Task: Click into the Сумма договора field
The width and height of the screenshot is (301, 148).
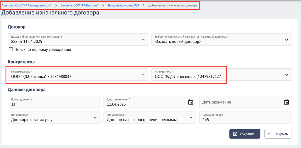Action: [x=246, y=118]
